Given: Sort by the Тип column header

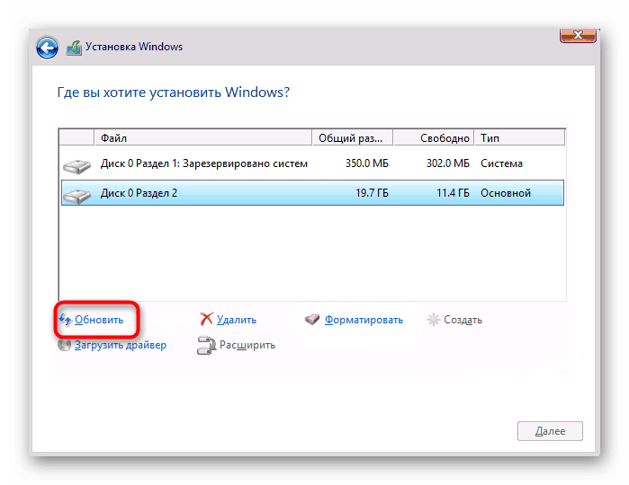Looking at the screenshot, I should point(520,138).
